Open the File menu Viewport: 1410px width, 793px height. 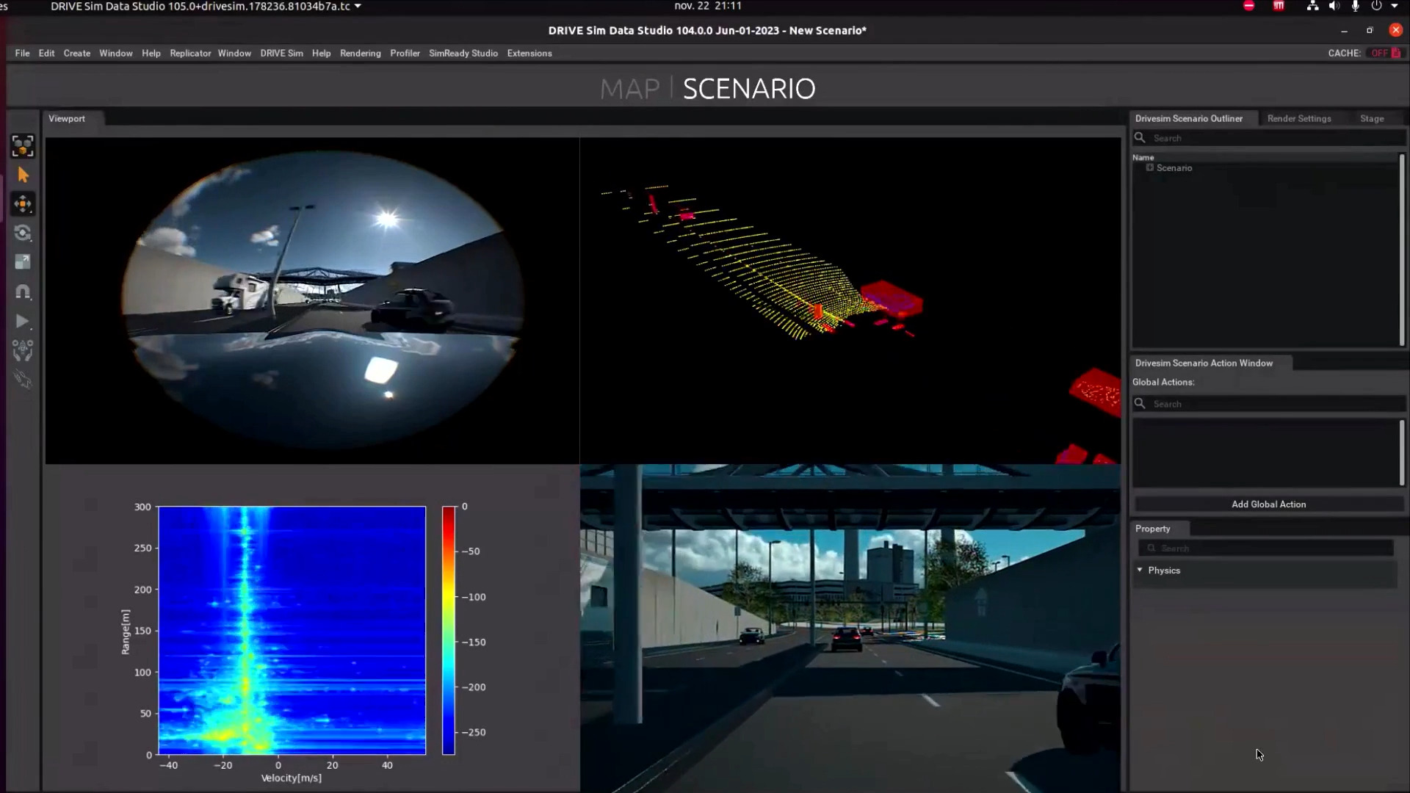22,53
